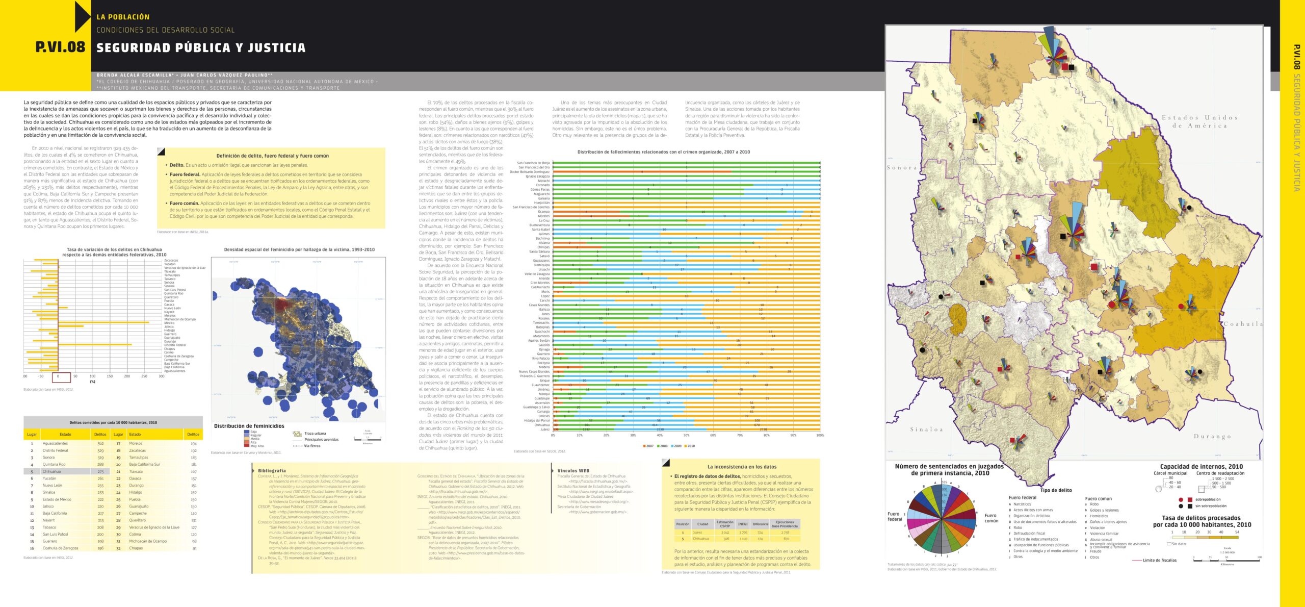Click folded-corner icon on La inconsistencia box
This screenshot has height=607, width=1305.
pos(665,463)
